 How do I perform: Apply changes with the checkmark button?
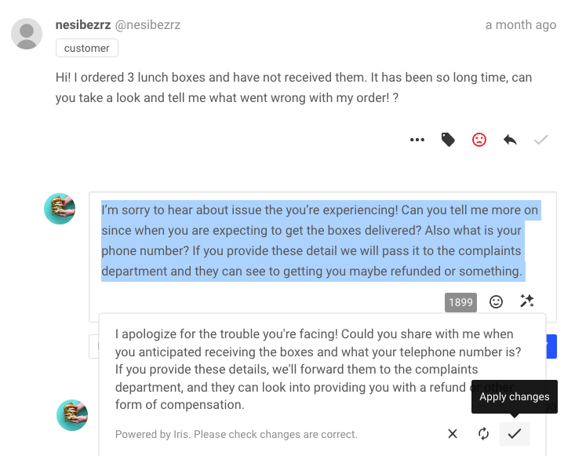[515, 433]
